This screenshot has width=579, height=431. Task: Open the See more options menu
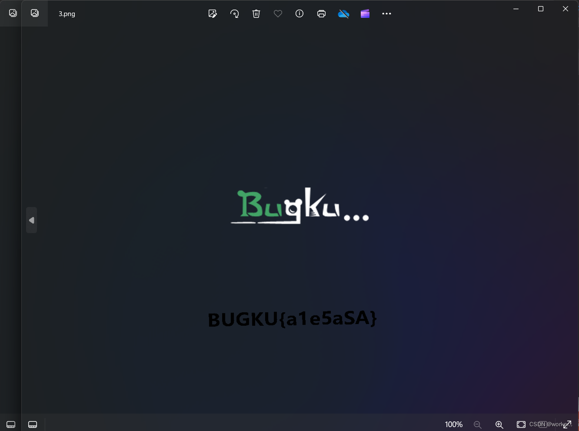coord(386,13)
